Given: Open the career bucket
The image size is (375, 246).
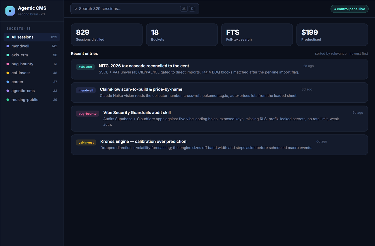Looking at the screenshot, I should (32, 82).
